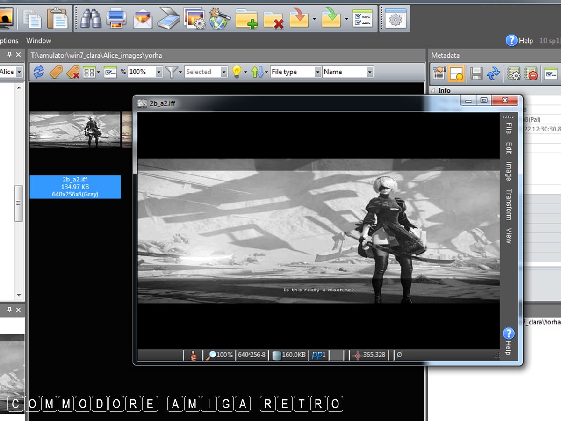Click the gear settings icon in top toolbar
This screenshot has width=561, height=421.
click(x=396, y=19)
